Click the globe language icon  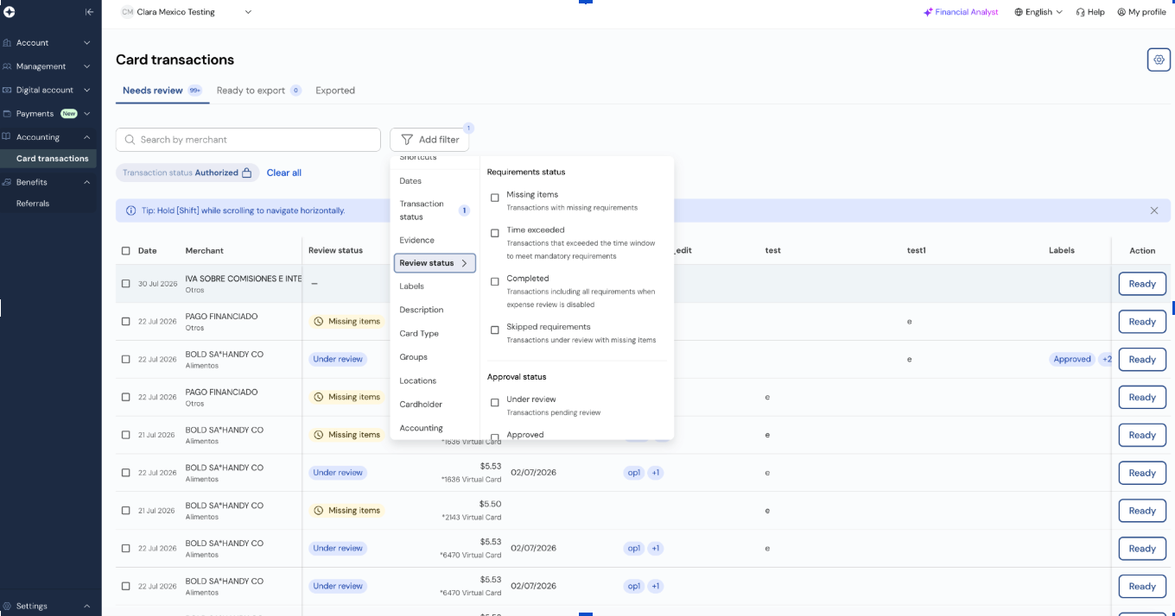(x=1019, y=12)
